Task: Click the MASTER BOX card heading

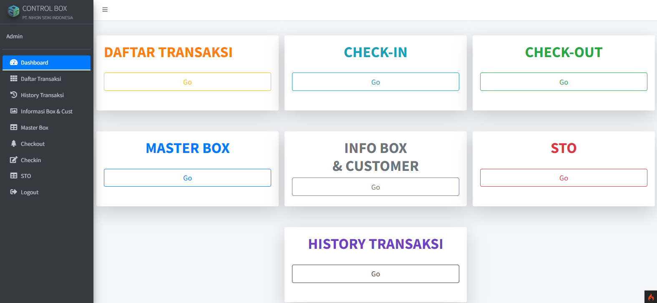Action: [188, 148]
